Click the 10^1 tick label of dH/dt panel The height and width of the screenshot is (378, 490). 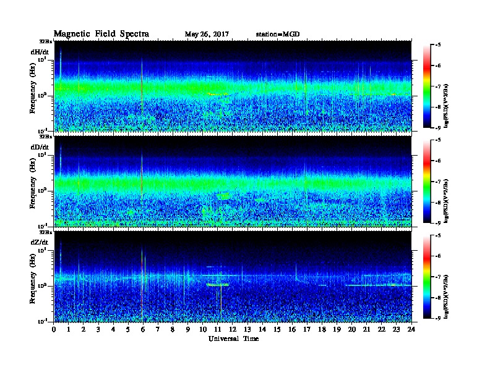click(x=43, y=59)
